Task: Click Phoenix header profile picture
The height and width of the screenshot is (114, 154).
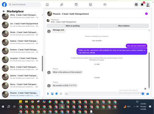Action: click(50, 14)
